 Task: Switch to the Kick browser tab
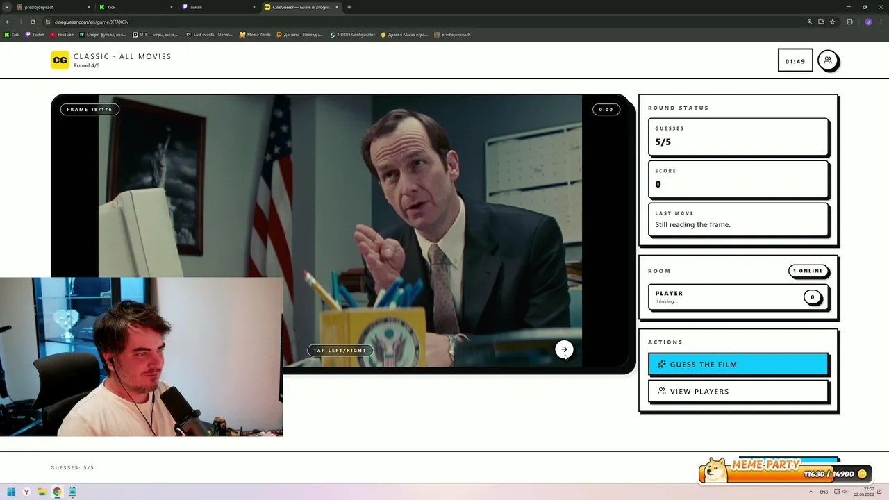(x=135, y=7)
